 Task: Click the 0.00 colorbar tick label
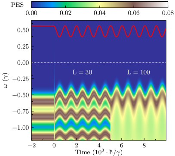pos(31,13)
